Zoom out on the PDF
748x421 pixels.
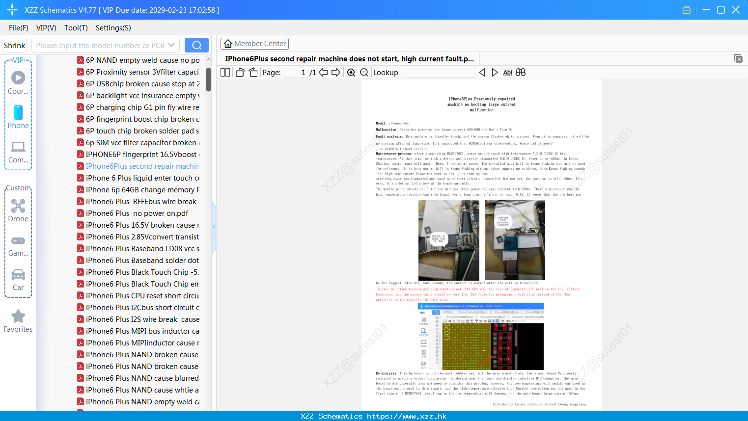[364, 72]
